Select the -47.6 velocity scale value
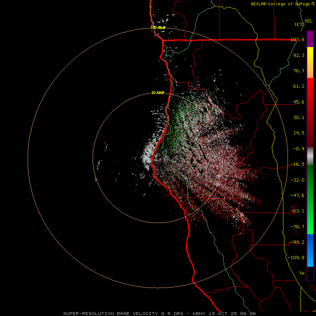316x316 pixels. click(298, 196)
